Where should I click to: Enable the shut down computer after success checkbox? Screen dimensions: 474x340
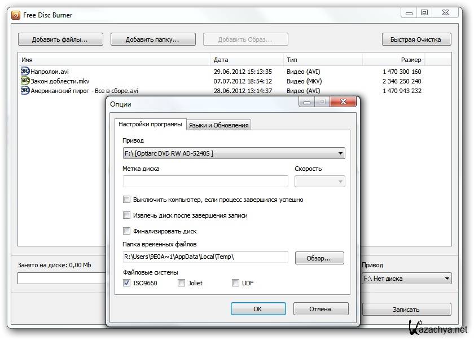point(127,200)
